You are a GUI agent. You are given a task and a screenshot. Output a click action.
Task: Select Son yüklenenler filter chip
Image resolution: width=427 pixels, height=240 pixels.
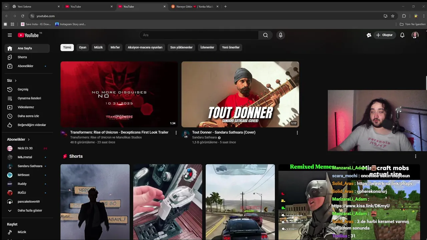point(181,47)
